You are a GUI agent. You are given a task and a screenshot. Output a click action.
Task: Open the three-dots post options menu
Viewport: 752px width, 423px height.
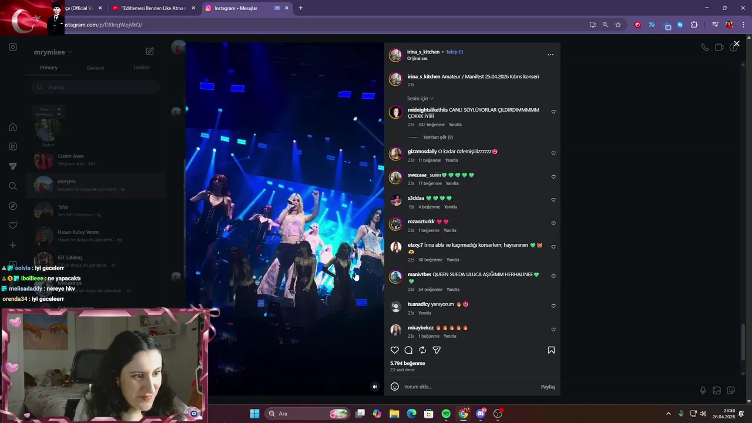[x=550, y=55]
